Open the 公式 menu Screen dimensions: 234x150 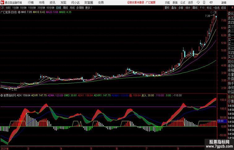183,2
